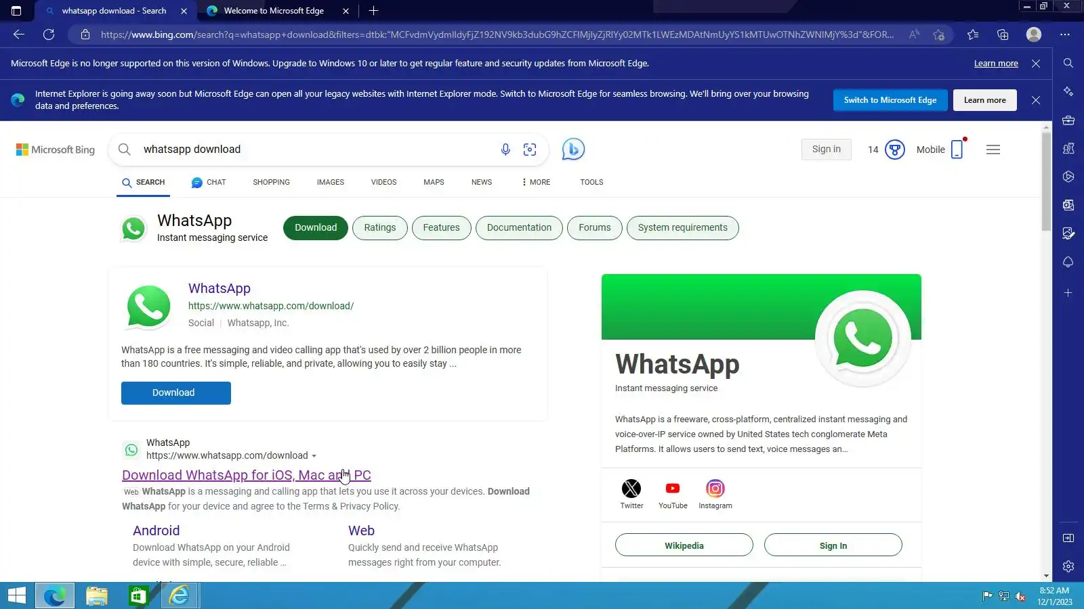Open a new tab
Viewport: 1084px width, 609px height.
[373, 11]
